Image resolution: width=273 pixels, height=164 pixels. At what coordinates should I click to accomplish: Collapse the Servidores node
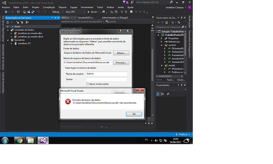pyautogui.click(x=8, y=40)
